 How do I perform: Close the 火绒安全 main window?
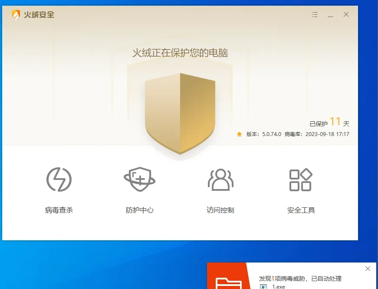pyautogui.click(x=346, y=14)
